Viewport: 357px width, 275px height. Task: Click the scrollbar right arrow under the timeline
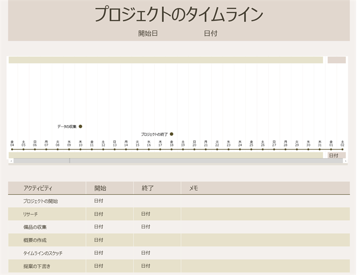(345, 161)
